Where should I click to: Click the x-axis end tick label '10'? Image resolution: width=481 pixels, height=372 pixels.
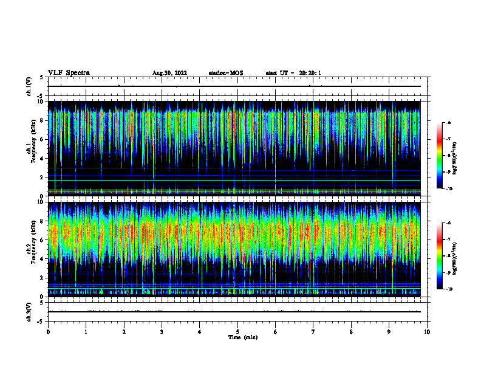(x=427, y=332)
